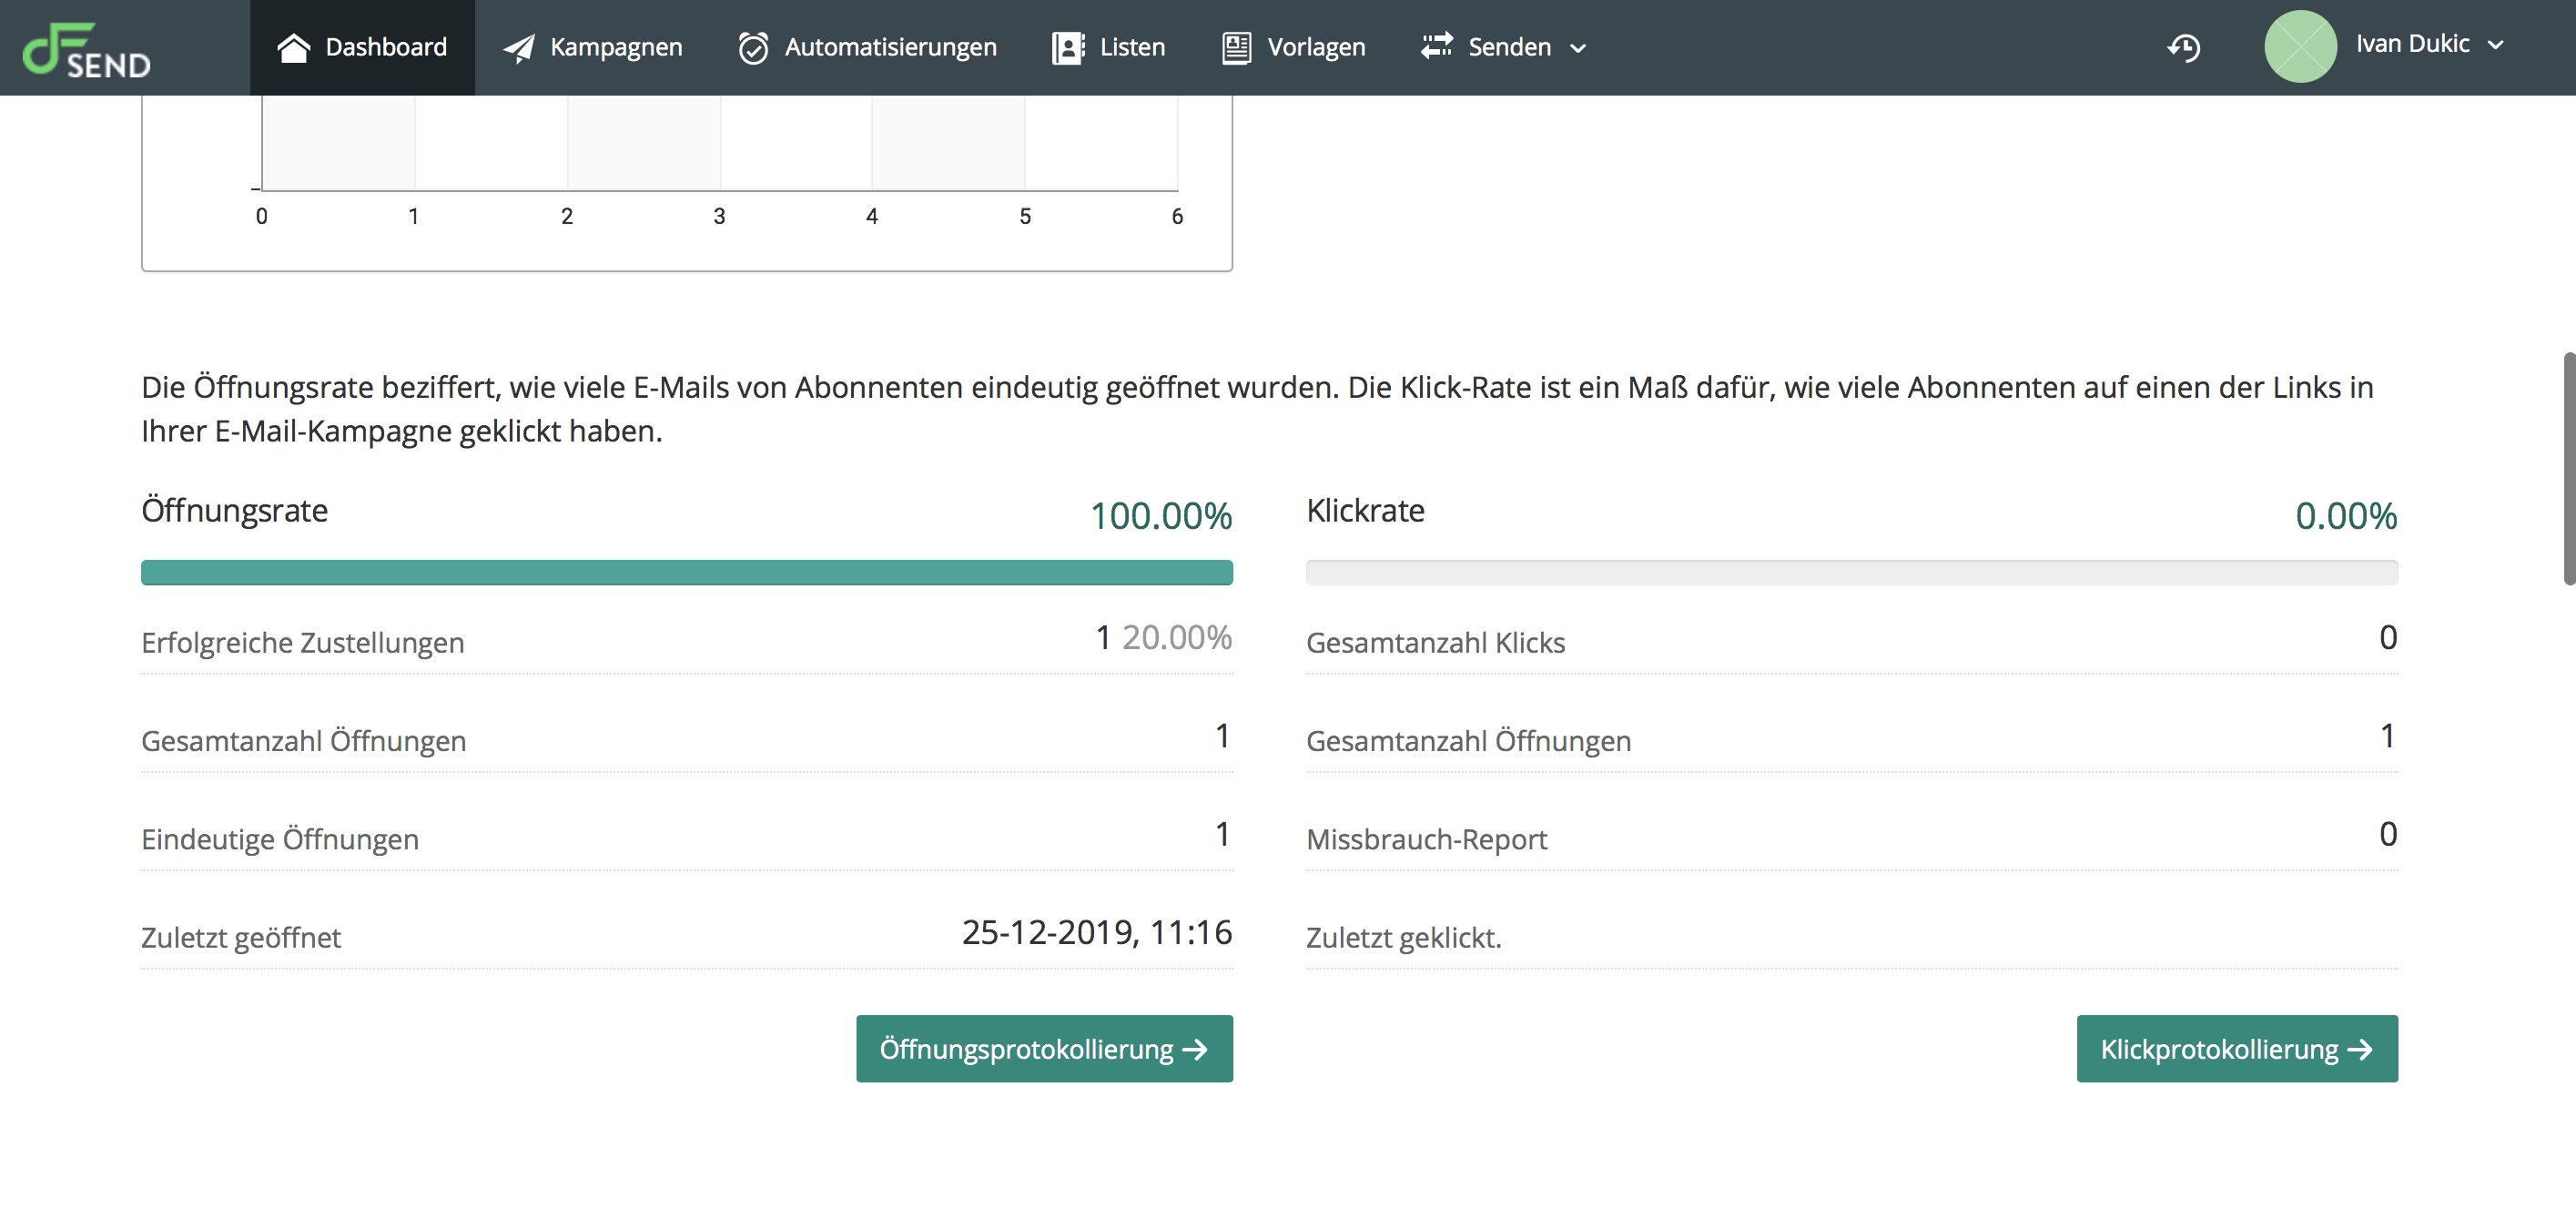Click chart axis label 3
The height and width of the screenshot is (1229, 2576).
tap(719, 216)
